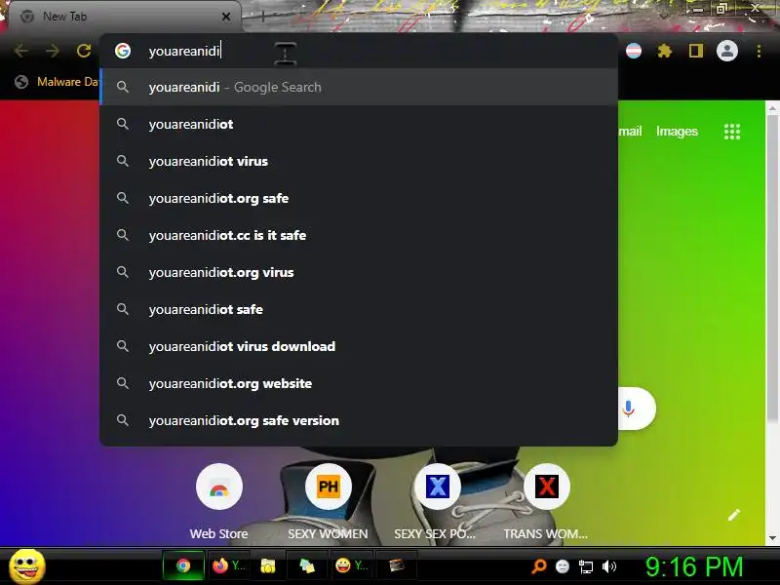Screen dimensions: 780x585
Task: Click the back navigation arrow
Action: point(20,51)
